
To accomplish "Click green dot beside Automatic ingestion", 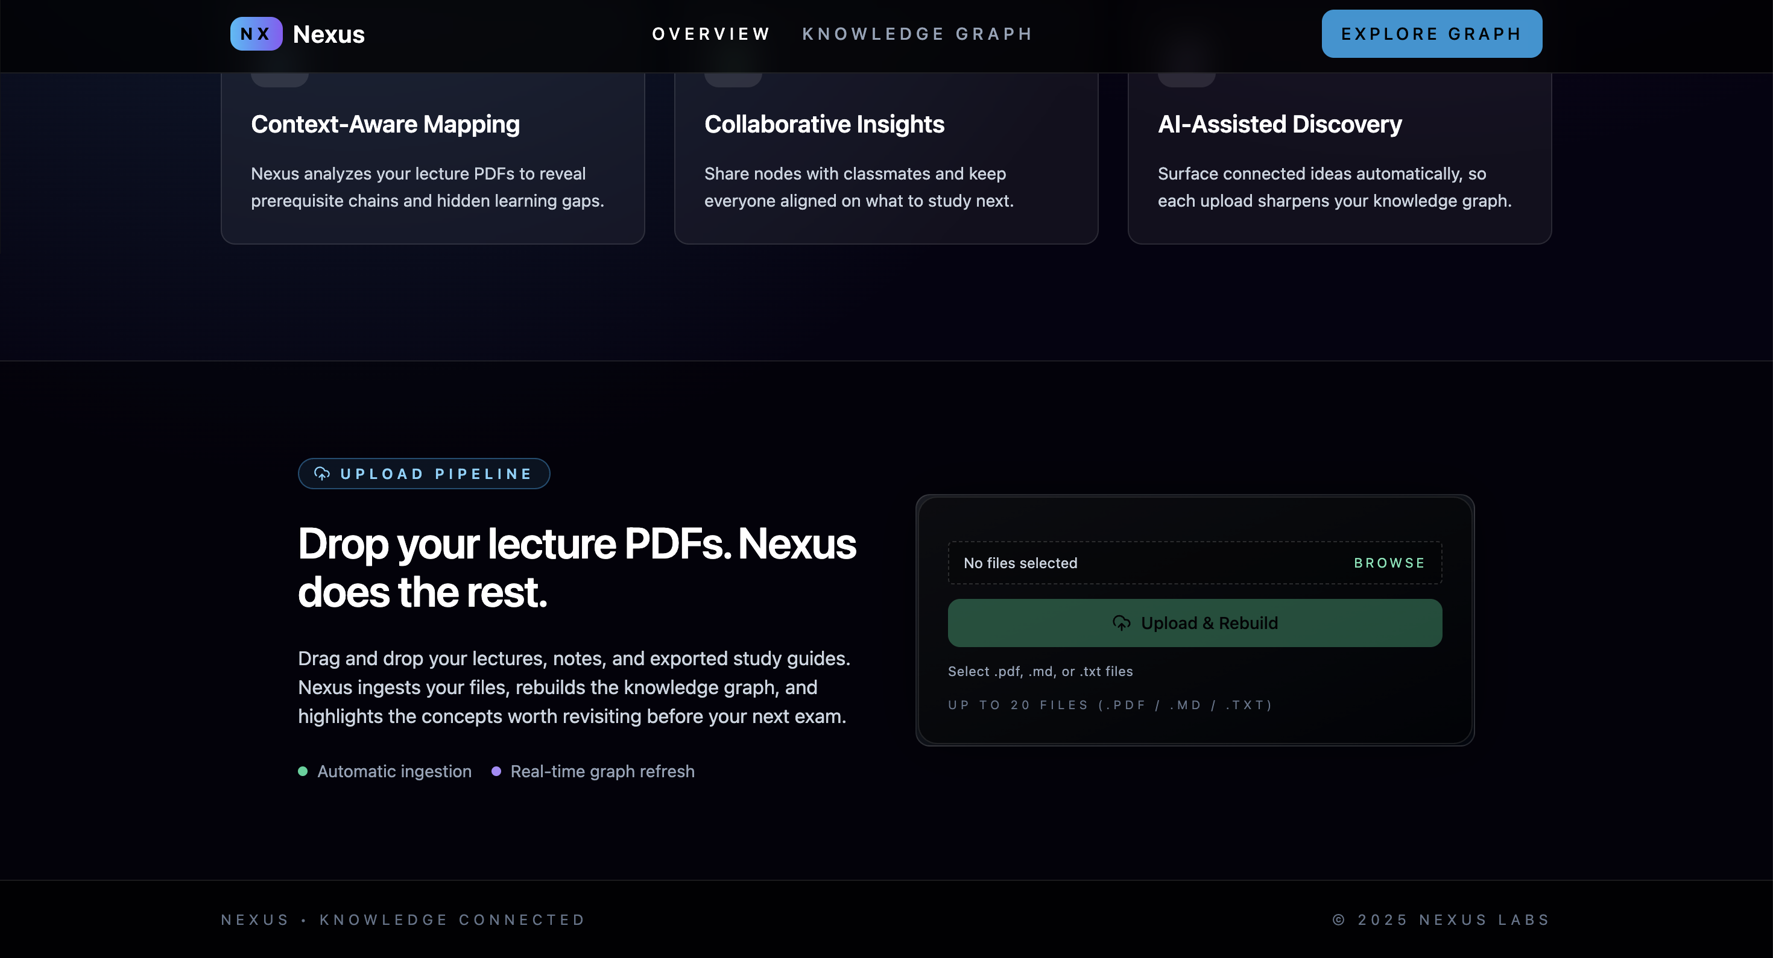I will (x=303, y=772).
